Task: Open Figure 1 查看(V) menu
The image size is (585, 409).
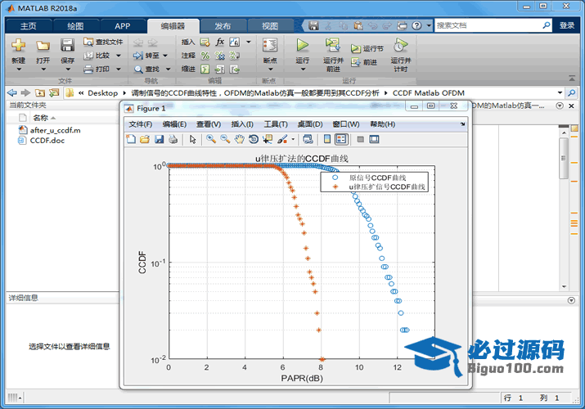Action: (x=209, y=124)
